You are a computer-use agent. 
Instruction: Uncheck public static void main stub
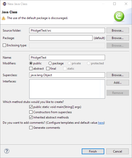[x=31, y=107]
